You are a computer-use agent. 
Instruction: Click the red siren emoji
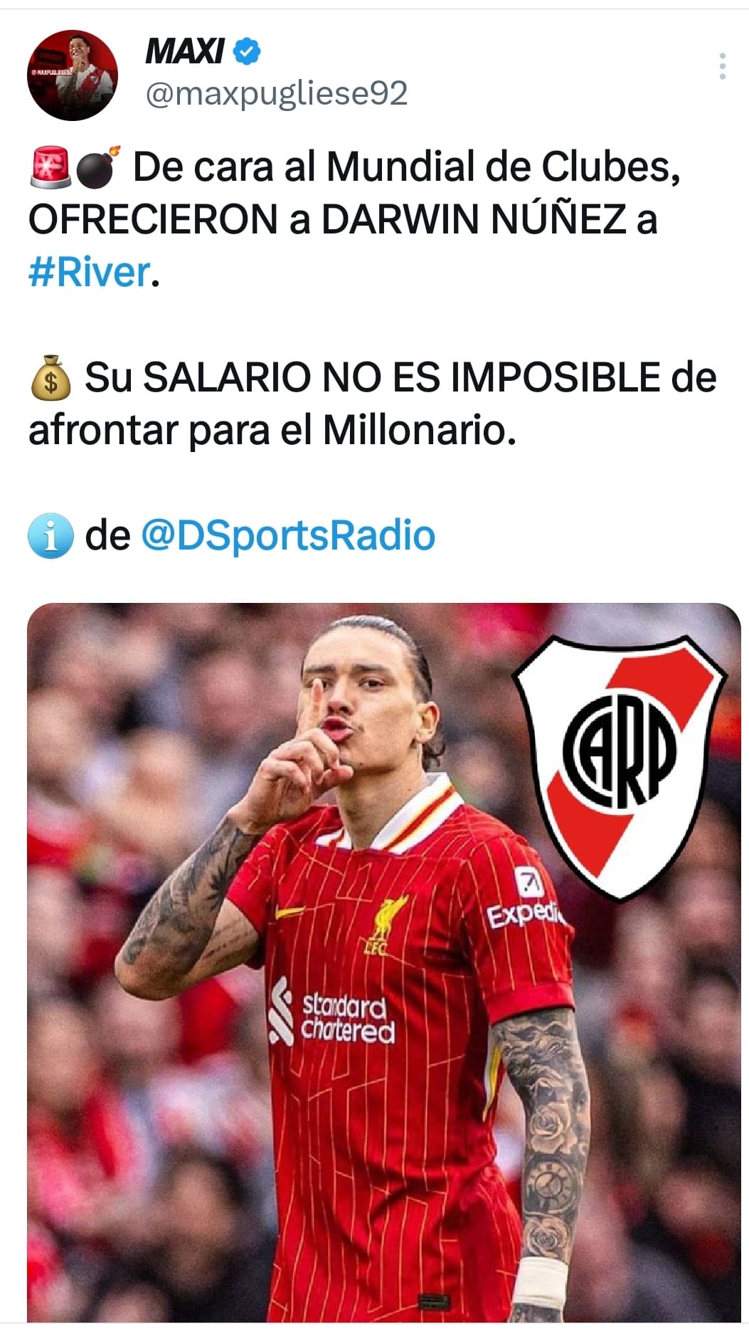(x=50, y=167)
